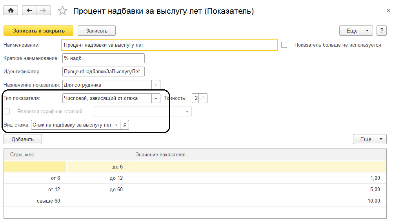This screenshot has height=221, width=393.
Task: Click the Краткое наименование input field
Action: pyautogui.click(x=103, y=58)
